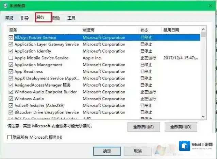This screenshot has height=159, width=217.
Task: Sort by the 状态 column header
Action: tap(144, 30)
